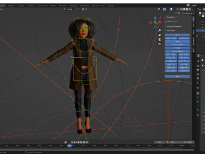
Task: Open pivot point dropdown
Action: click(x=79, y=9)
